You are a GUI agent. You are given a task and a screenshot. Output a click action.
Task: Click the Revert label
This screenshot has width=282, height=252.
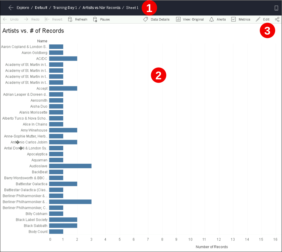(57, 20)
